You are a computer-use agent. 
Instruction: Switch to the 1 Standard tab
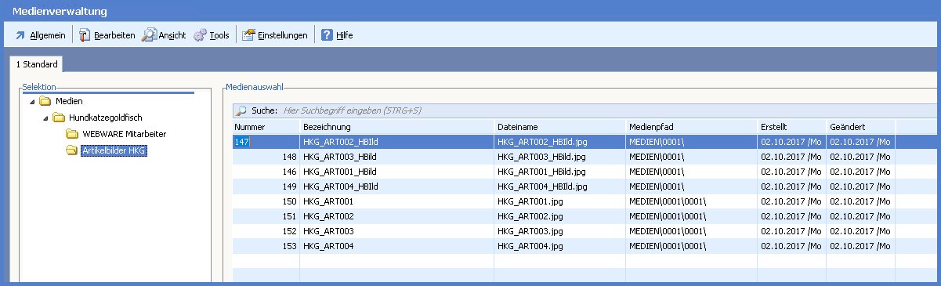37,64
